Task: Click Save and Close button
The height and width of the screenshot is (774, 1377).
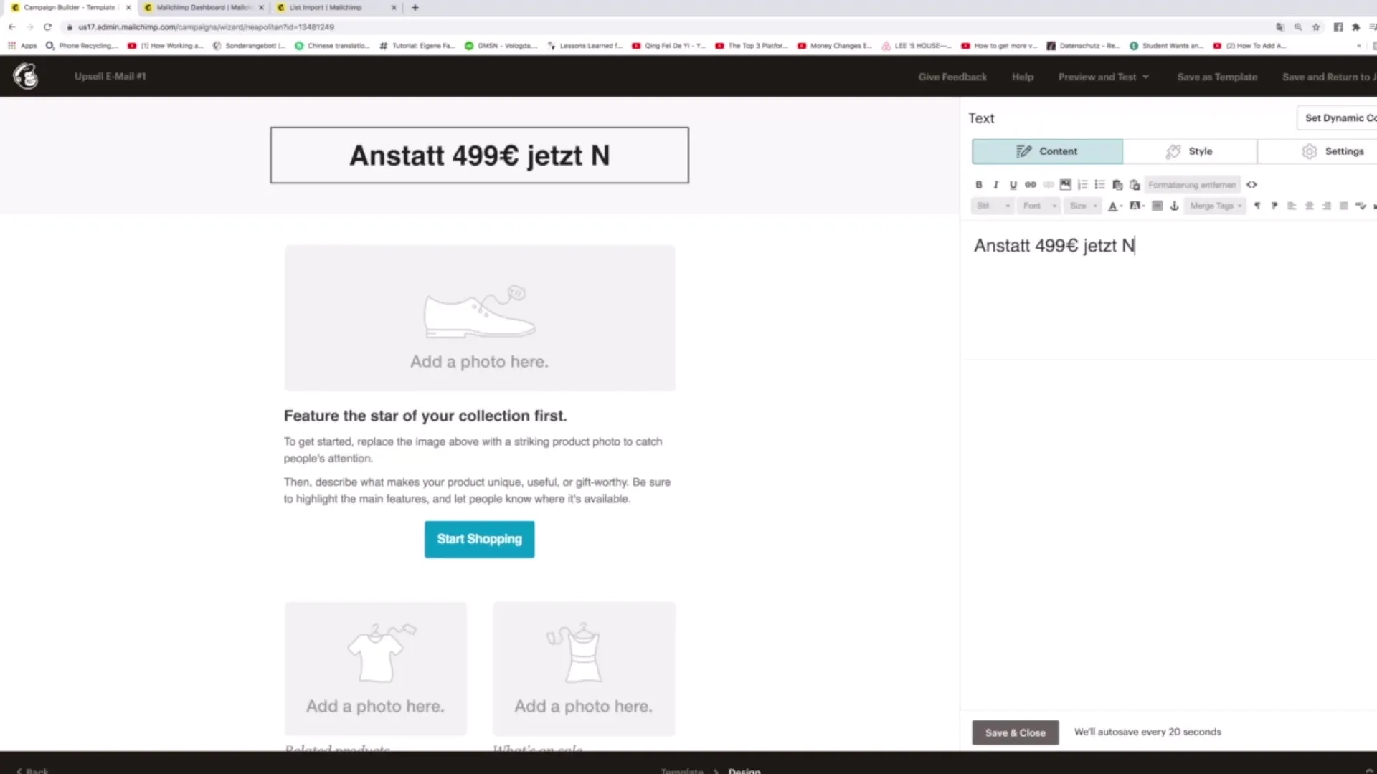Action: 1014,732
